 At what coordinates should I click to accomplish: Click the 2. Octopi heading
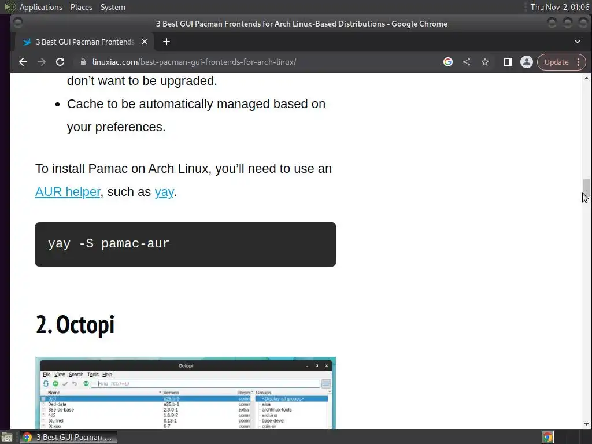coord(75,325)
